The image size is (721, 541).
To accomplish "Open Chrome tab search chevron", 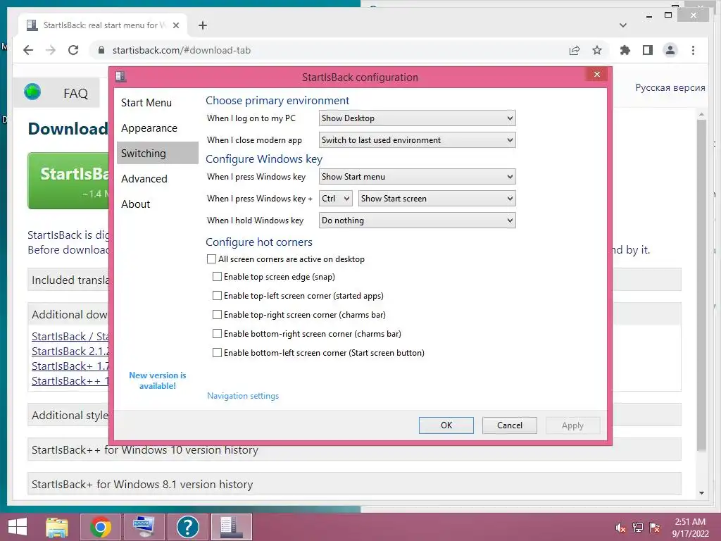I will coord(623,25).
